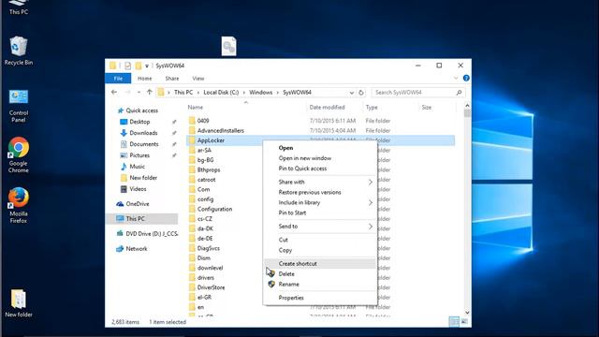Choose Properties in the context menu
Screen dimensions: 599x337
[319, 298]
